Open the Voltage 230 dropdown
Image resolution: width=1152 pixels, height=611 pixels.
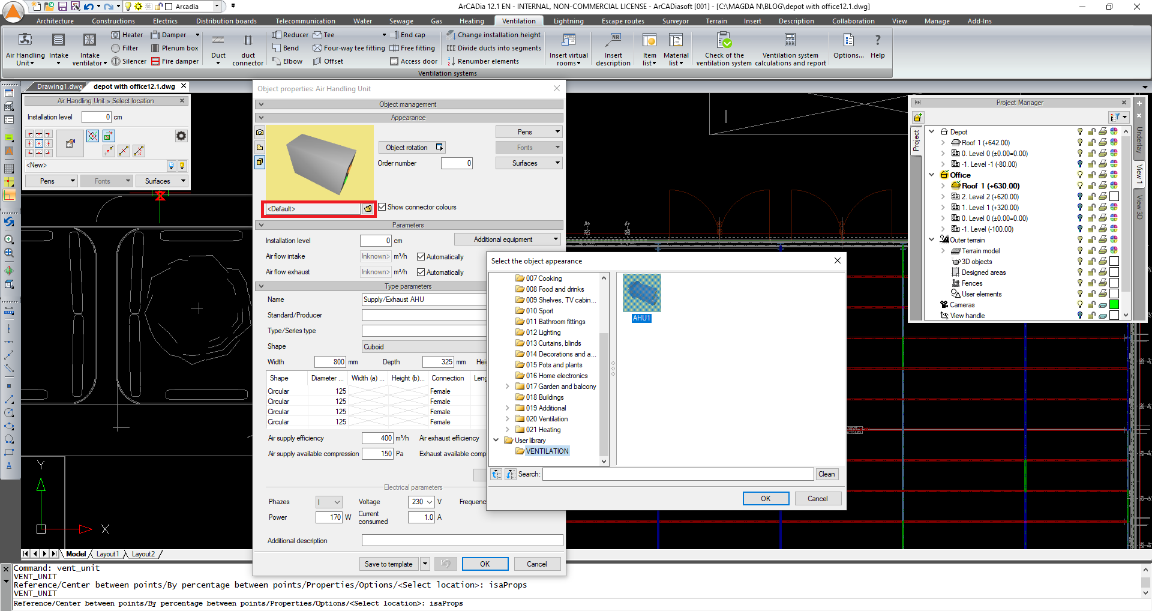pos(421,502)
